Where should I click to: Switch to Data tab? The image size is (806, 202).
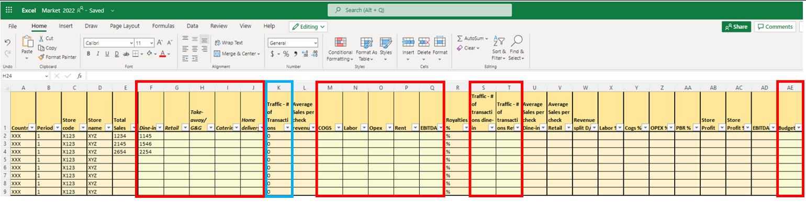point(192,26)
